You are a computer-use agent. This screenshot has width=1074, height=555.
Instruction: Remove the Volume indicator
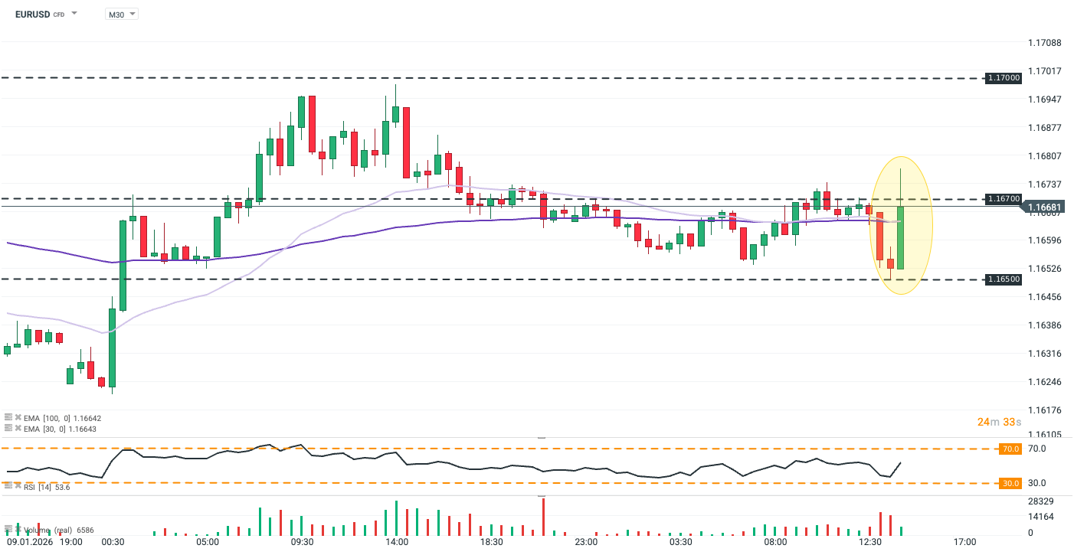[x=18, y=530]
